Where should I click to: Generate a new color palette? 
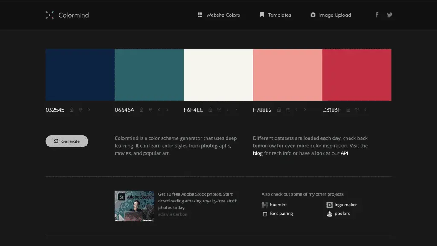click(67, 141)
